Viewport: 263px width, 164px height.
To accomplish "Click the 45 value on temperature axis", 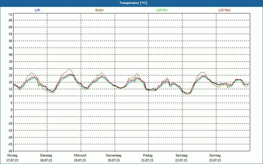I will click(11, 48).
